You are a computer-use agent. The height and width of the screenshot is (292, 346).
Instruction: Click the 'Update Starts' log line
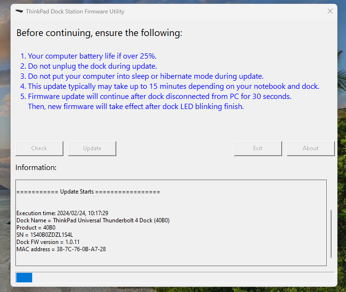88,192
